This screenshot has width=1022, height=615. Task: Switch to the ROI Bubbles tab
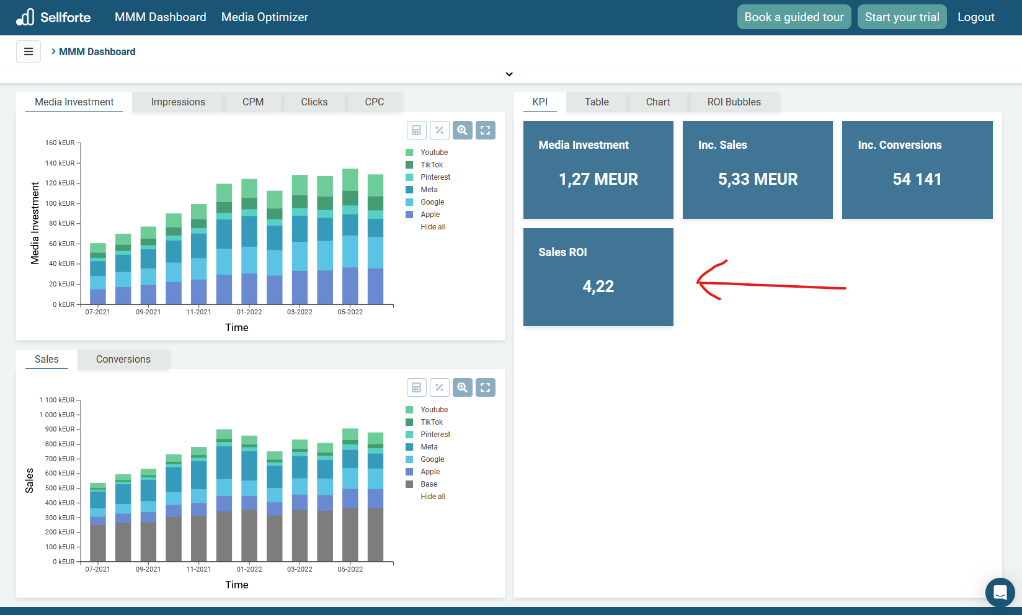pyautogui.click(x=734, y=102)
